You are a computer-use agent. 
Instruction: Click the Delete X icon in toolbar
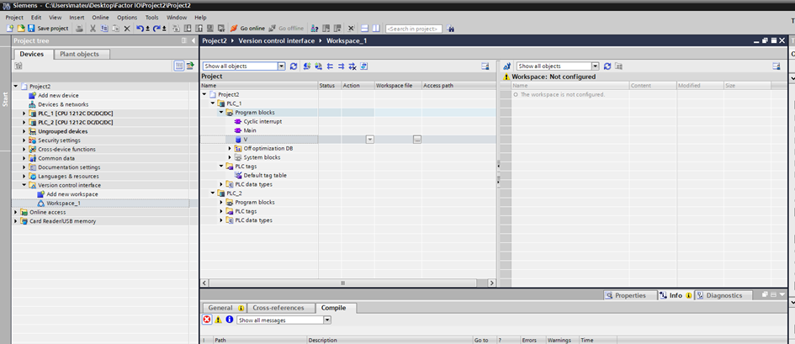pos(127,29)
